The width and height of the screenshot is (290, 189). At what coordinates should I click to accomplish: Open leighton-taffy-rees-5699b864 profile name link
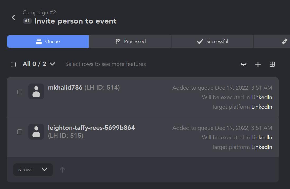tap(91, 128)
